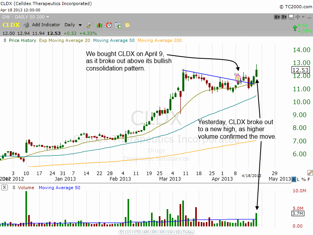Open the S symbol tool dropdown arrow
313x235 pixels.
tap(279, 17)
